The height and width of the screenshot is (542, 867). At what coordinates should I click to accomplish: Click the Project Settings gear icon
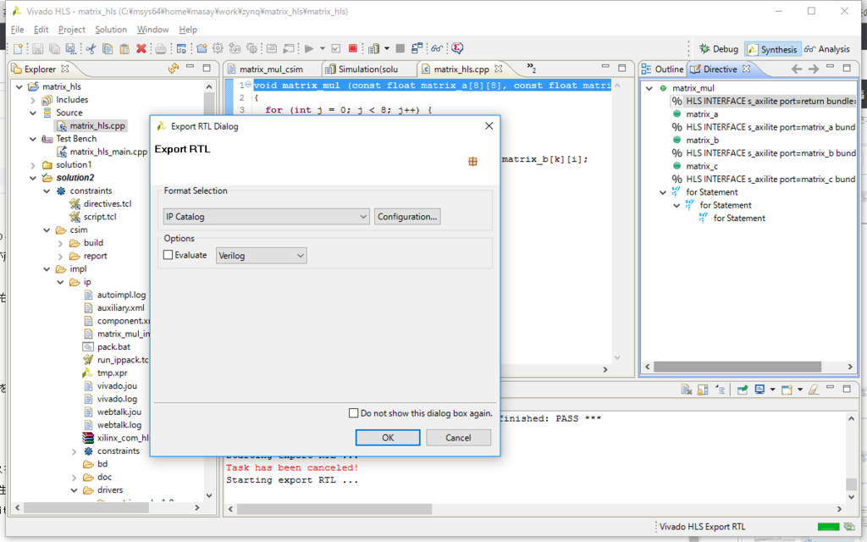click(x=218, y=48)
